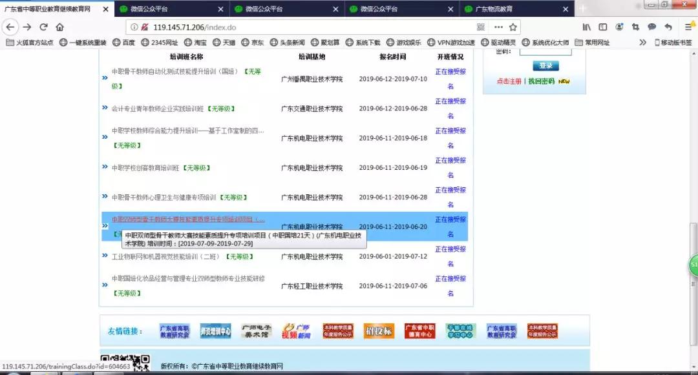Open the library icon in the toolbar
The image size is (698, 375).
tap(587, 27)
